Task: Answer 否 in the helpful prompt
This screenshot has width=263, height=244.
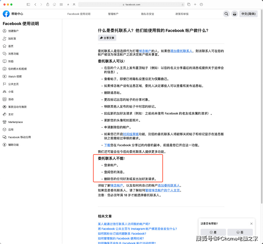Action: point(240,232)
